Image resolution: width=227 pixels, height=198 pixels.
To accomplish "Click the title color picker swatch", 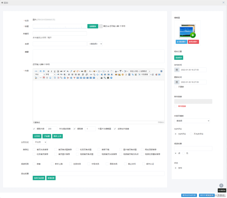I will tap(101, 26).
